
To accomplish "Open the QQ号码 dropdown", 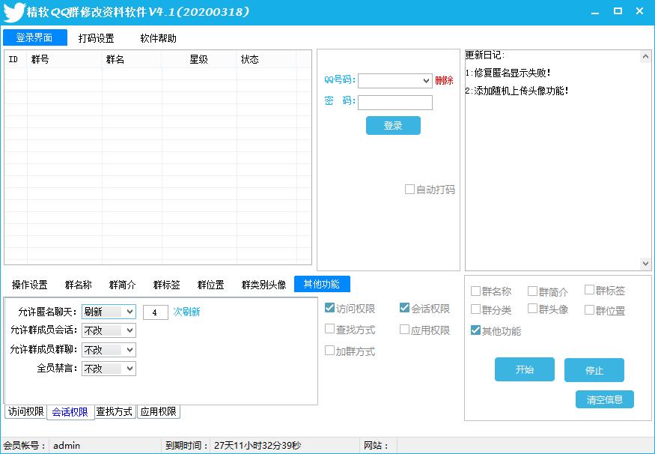I will [426, 81].
